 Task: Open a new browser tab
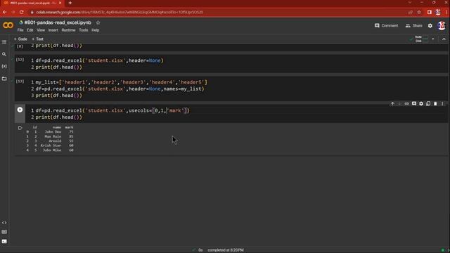70,3
